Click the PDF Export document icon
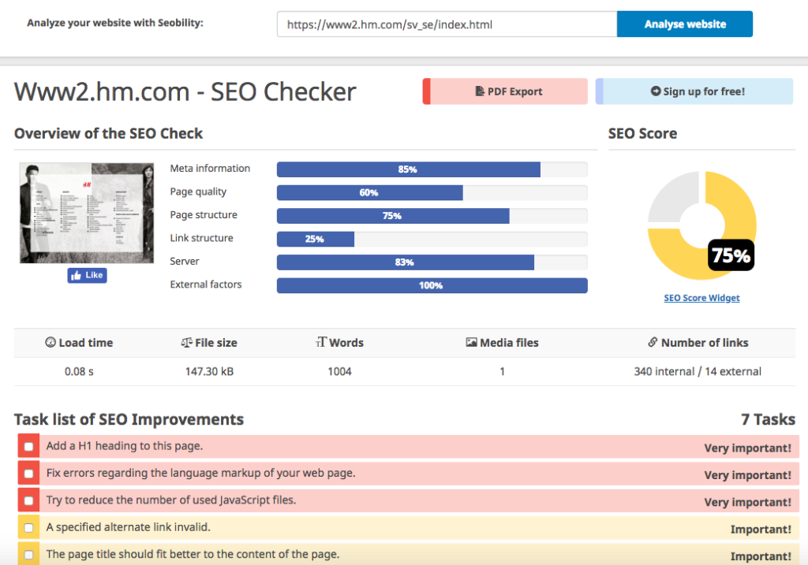The height and width of the screenshot is (565, 808). tap(479, 91)
